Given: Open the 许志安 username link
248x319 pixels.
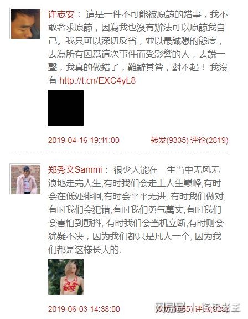Looking at the screenshot, I should pyautogui.click(x=61, y=14).
